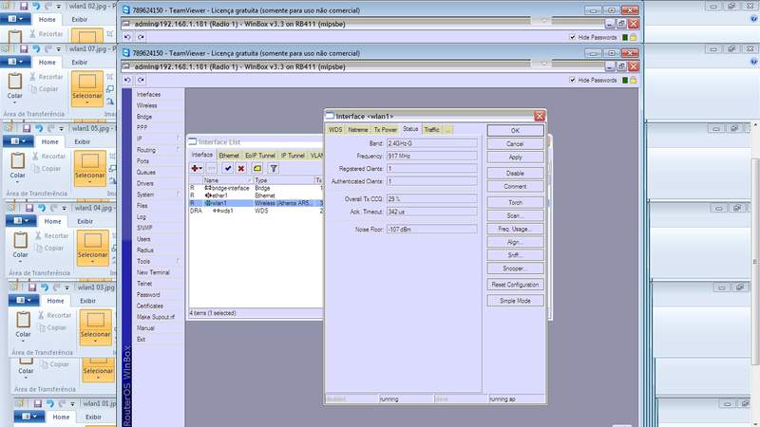Click the redo arrow in the topmost WinBox toolbar
Viewport: 760px width, 427px height.
coord(141,37)
